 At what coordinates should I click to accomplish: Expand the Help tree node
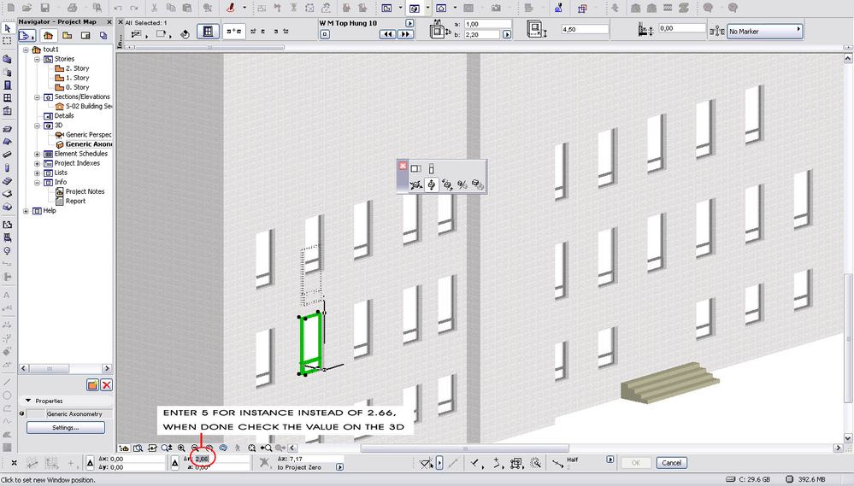(26, 211)
